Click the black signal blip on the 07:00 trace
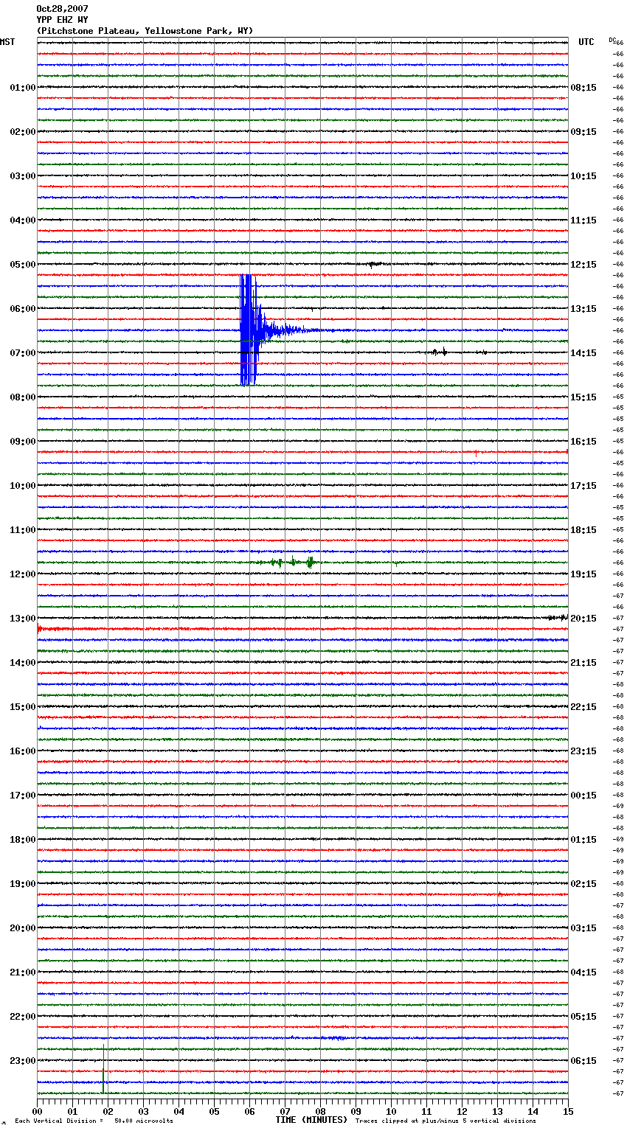This screenshot has height=1131, width=627. pos(440,352)
